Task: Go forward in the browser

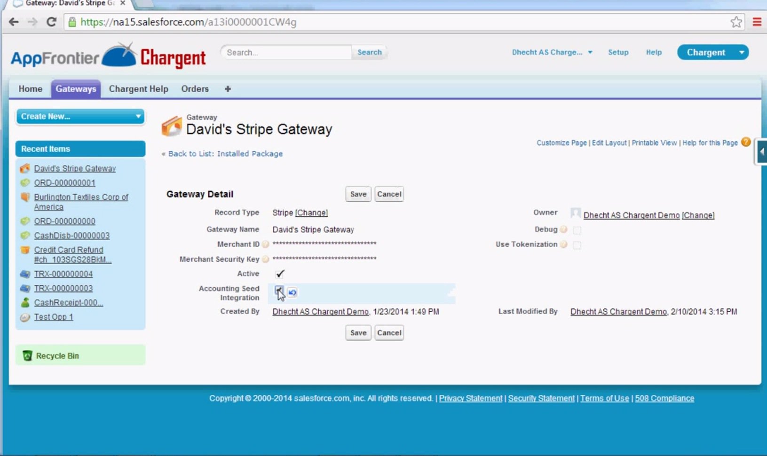Action: pyautogui.click(x=32, y=22)
